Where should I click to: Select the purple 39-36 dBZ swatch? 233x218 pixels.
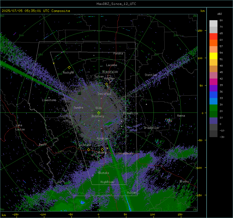[x=213, y=88]
